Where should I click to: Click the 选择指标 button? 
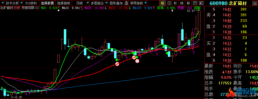tap(64, 3)
